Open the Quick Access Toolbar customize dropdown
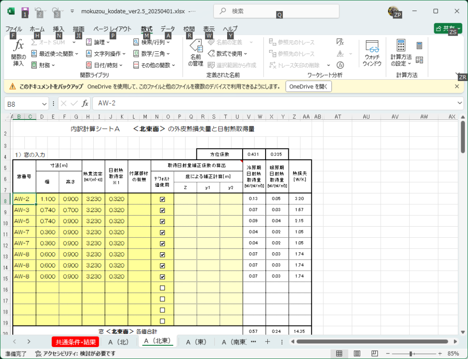The width and height of the screenshot is (468, 359). point(72,11)
